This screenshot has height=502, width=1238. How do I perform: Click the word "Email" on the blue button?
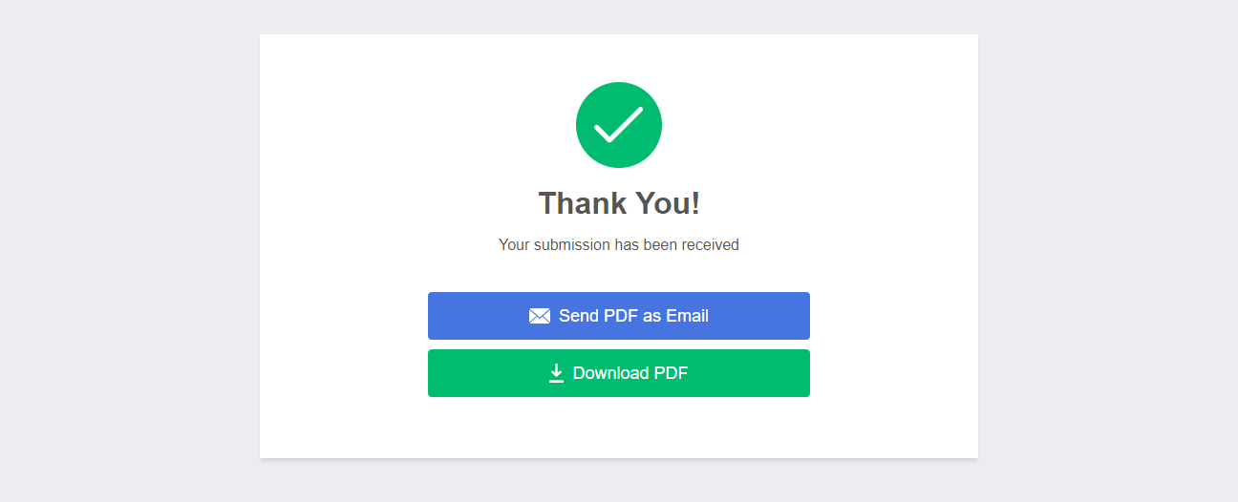click(x=688, y=316)
